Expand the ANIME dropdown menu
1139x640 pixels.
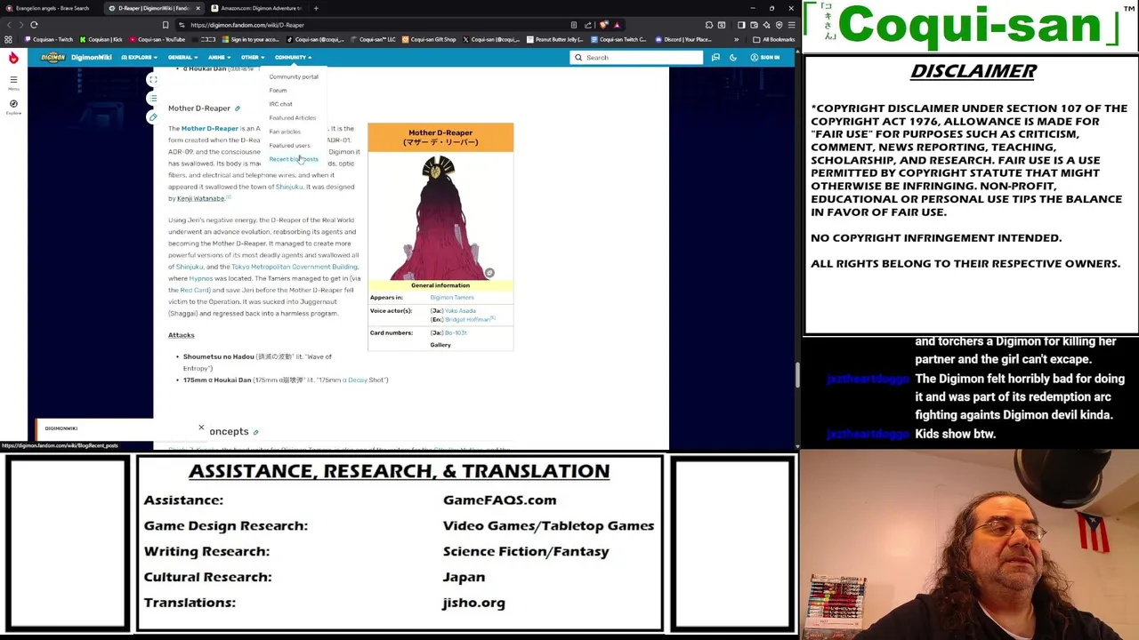click(218, 57)
